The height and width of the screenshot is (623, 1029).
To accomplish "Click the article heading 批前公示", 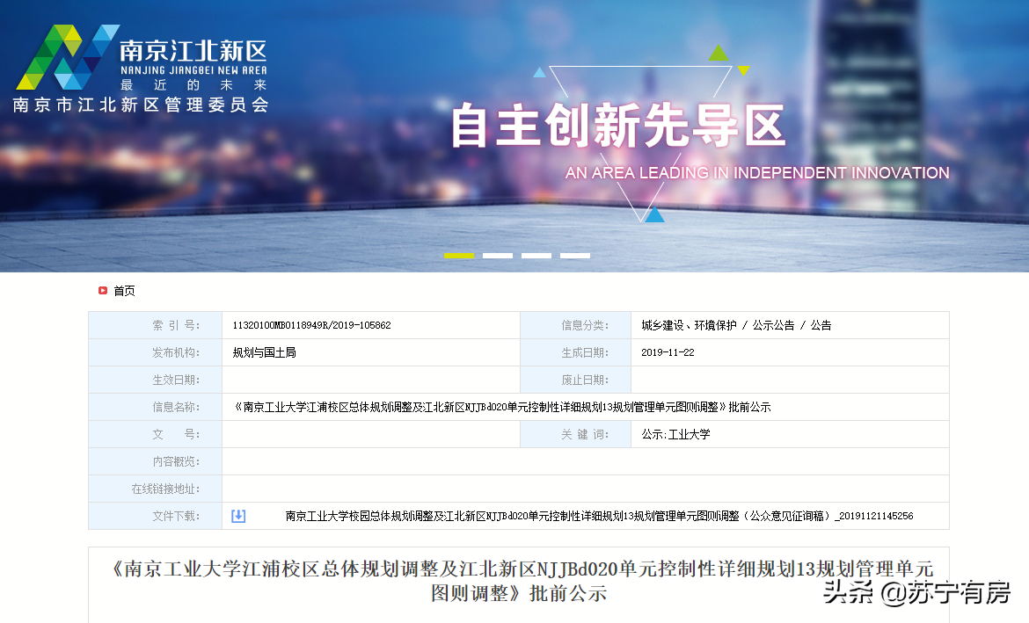I will [x=522, y=580].
